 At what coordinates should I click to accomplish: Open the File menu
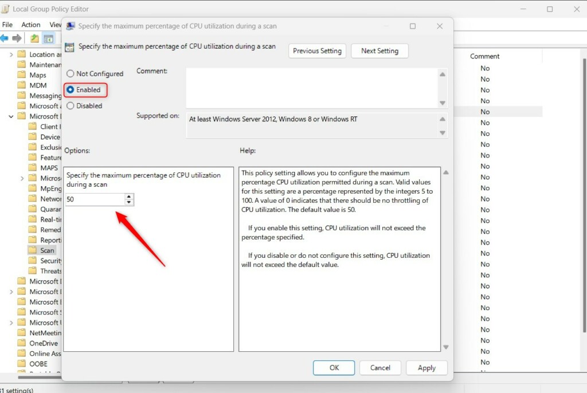7,25
